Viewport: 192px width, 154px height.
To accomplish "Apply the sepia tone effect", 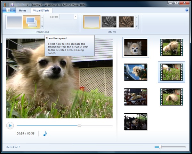I will click(126, 22).
